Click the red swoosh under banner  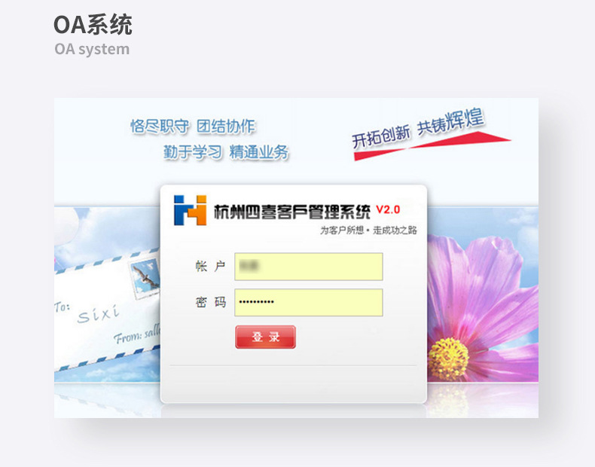click(x=432, y=146)
